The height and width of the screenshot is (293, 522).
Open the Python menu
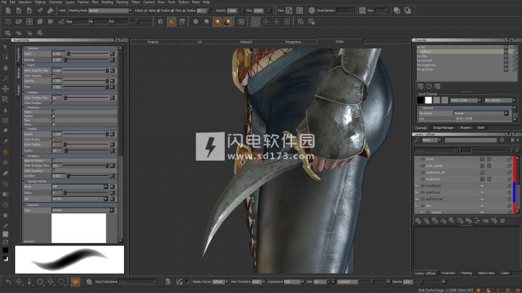[x=183, y=2]
